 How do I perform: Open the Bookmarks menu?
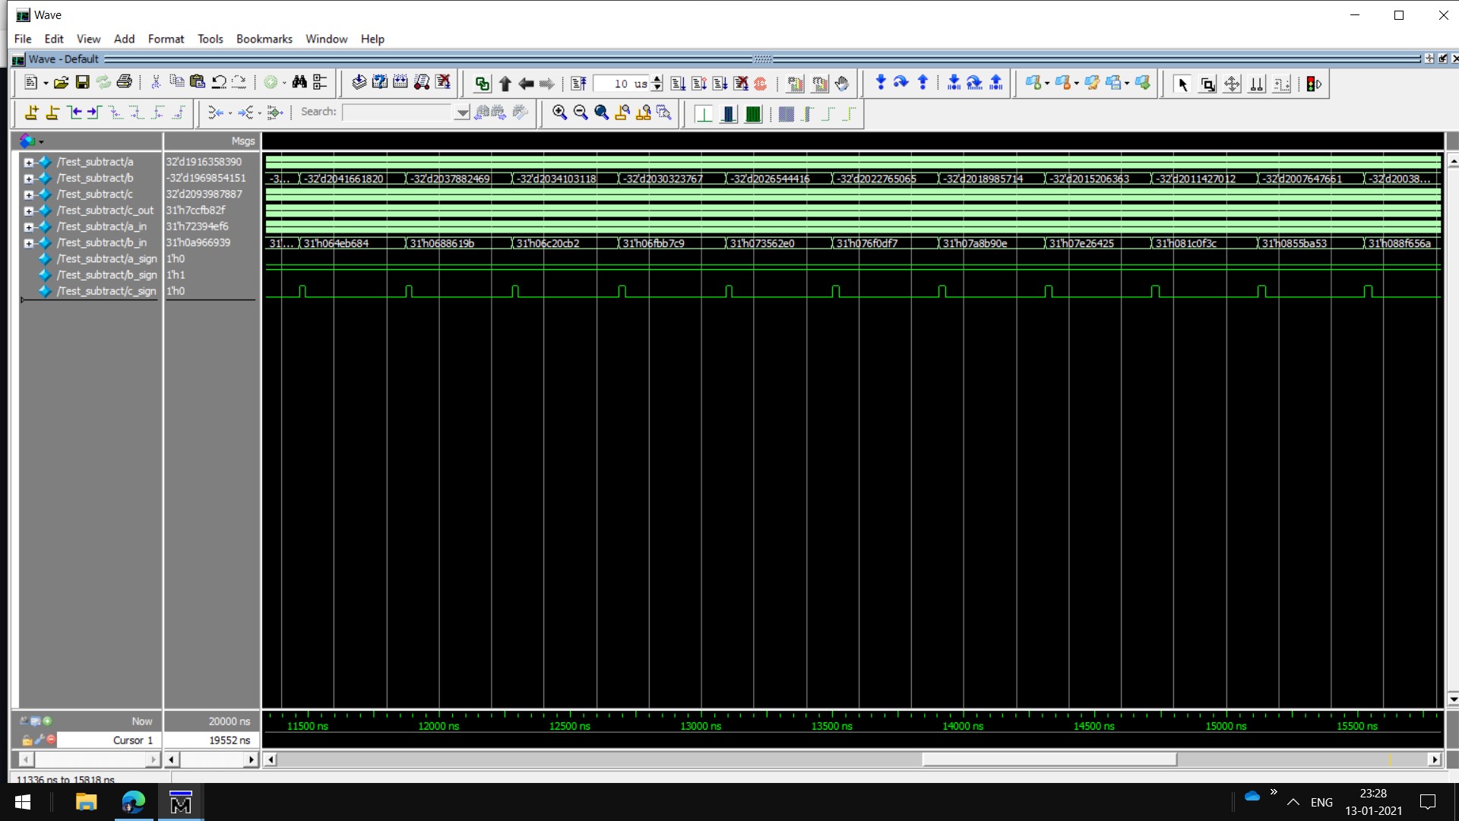(264, 39)
